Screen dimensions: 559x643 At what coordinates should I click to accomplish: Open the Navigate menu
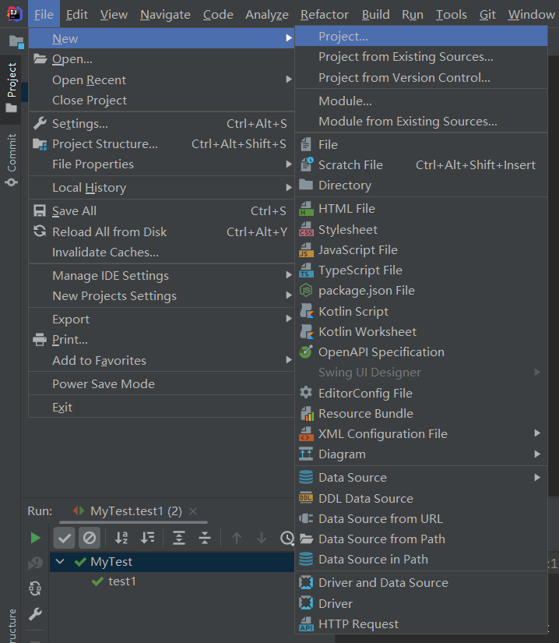(165, 14)
